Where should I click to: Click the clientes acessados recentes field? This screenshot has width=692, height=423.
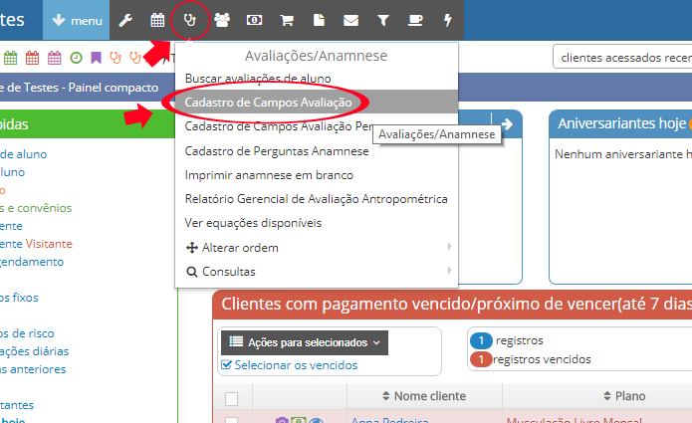point(622,58)
